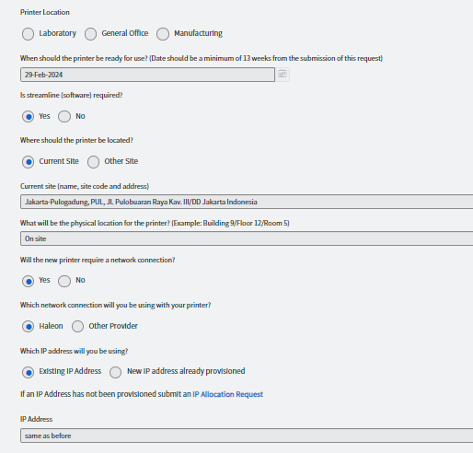
Task: Select Yes for network connection required
Action: coord(28,281)
